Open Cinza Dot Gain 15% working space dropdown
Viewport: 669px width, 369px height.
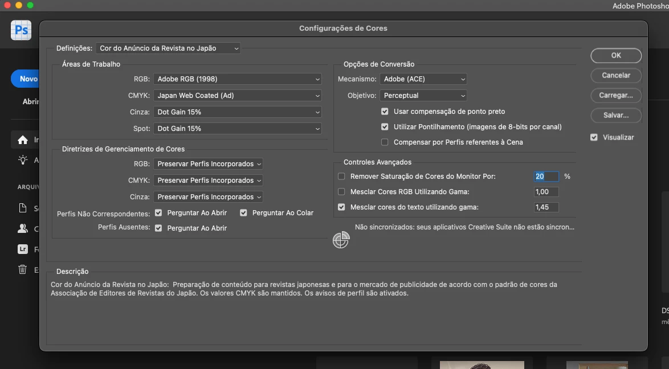[238, 112]
